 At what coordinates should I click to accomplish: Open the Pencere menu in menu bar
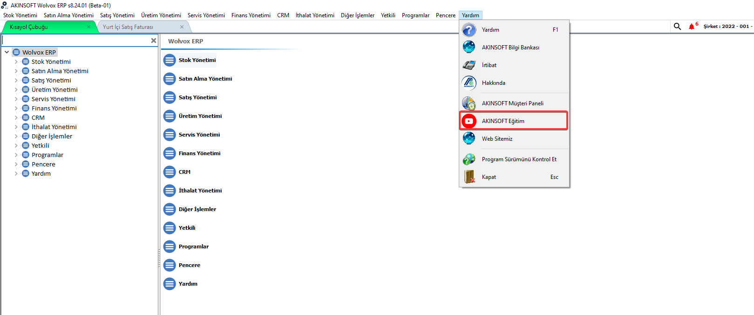(x=446, y=15)
